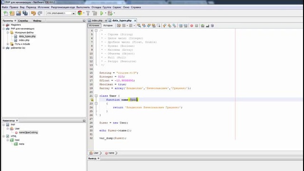Viewport: 304px width, 171px height.
Task: Collapse the comment fold on line 4
Action: [96, 30]
